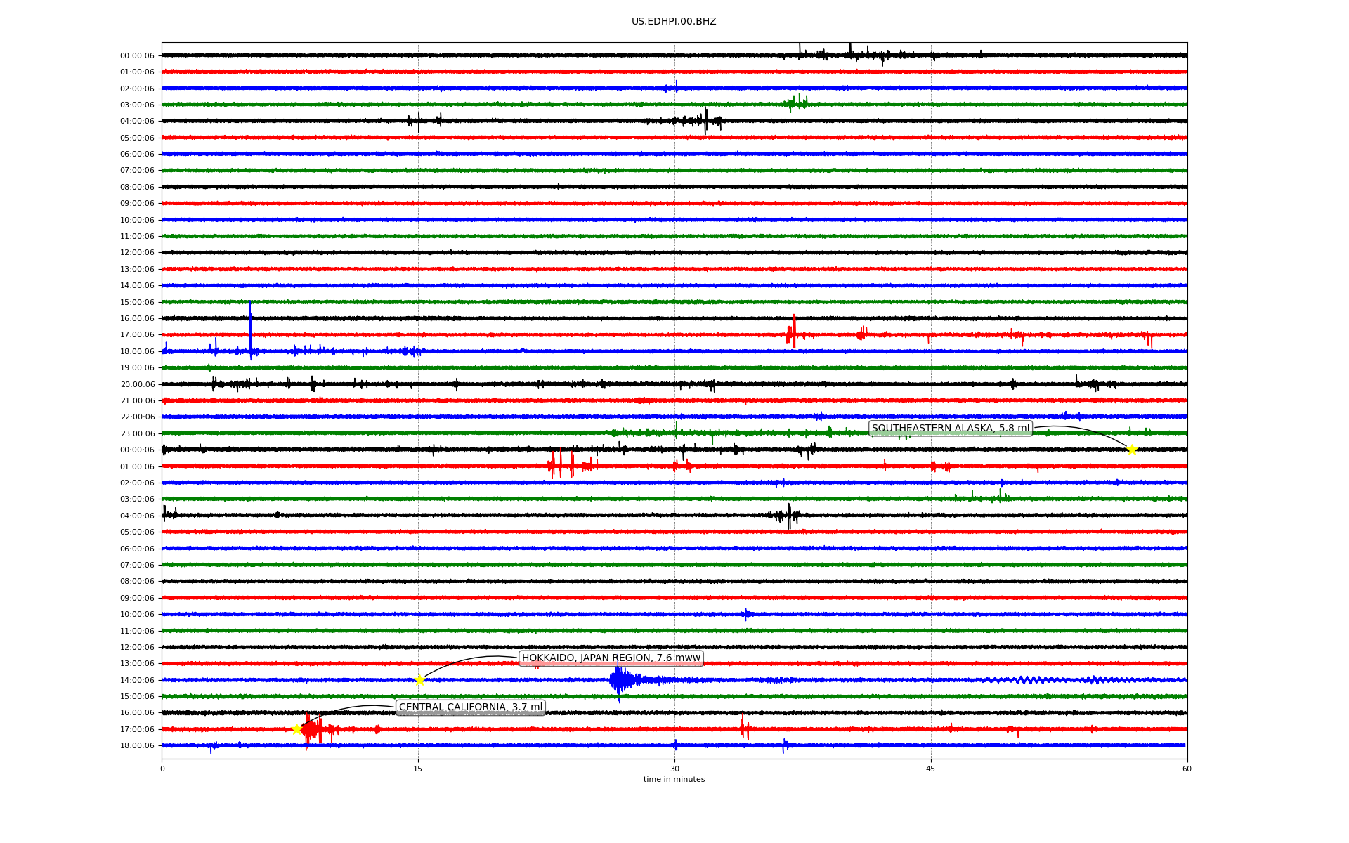The width and height of the screenshot is (1349, 843).
Task: Click the yellow star at Hokkaido event
Action: point(419,680)
